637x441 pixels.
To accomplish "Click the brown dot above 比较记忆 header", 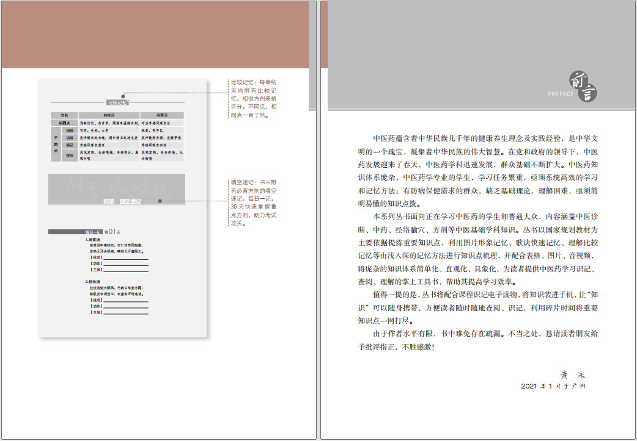I will pos(123,96).
